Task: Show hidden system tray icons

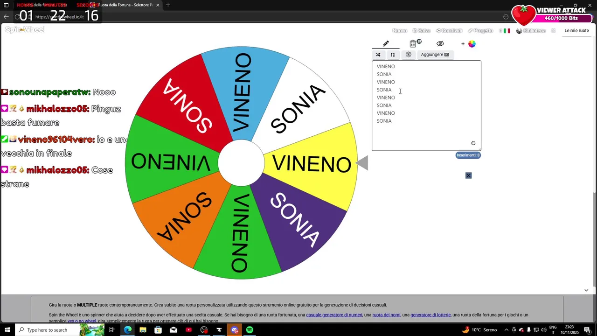Action: coord(507,330)
